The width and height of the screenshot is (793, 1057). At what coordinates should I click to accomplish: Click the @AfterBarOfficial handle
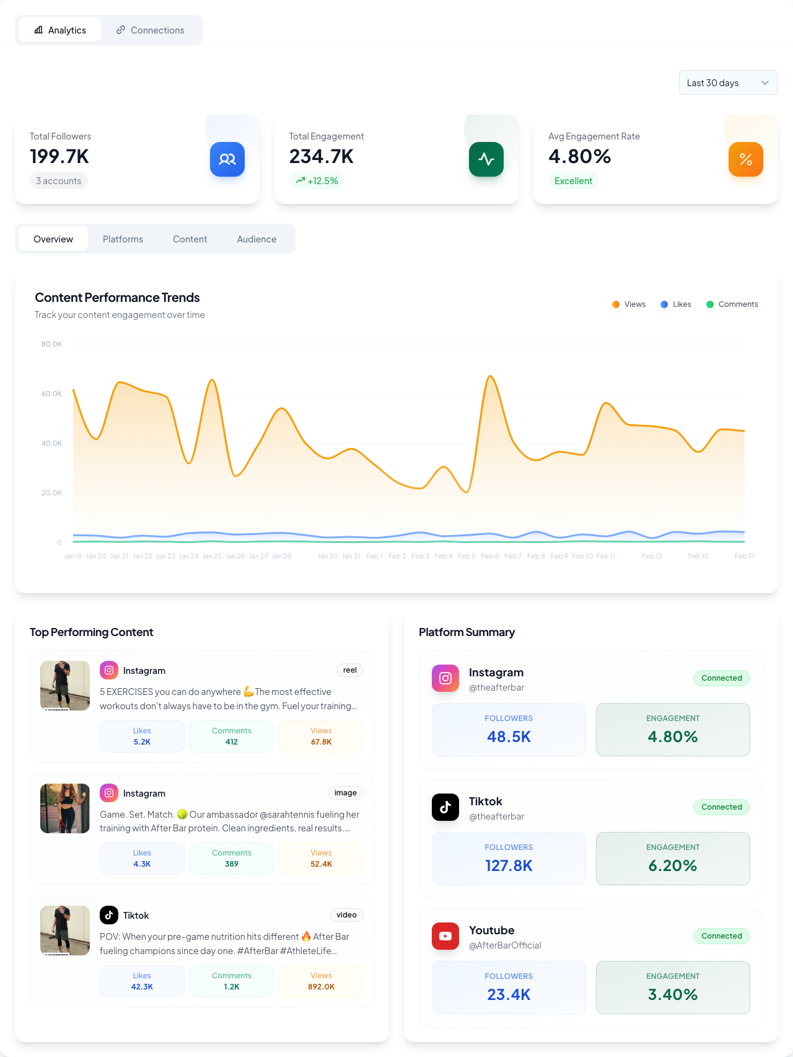[505, 945]
